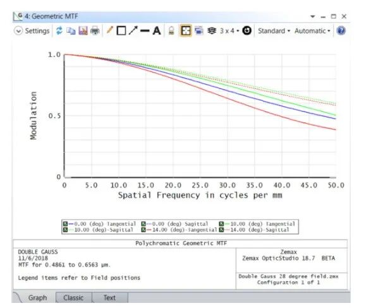Toggle 10.00 (deg) Sagittal checkbox
The image size is (371, 308).
pos(65,230)
